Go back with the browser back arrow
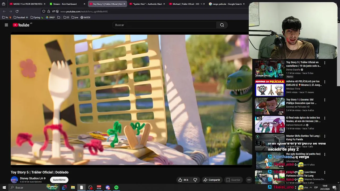 (4, 11)
